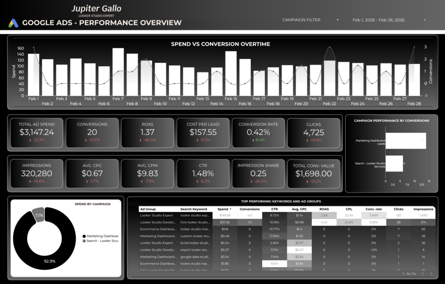The width and height of the screenshot is (445, 284).
Task: Click the Jupiter Gallo title text
Action: pyautogui.click(x=96, y=9)
